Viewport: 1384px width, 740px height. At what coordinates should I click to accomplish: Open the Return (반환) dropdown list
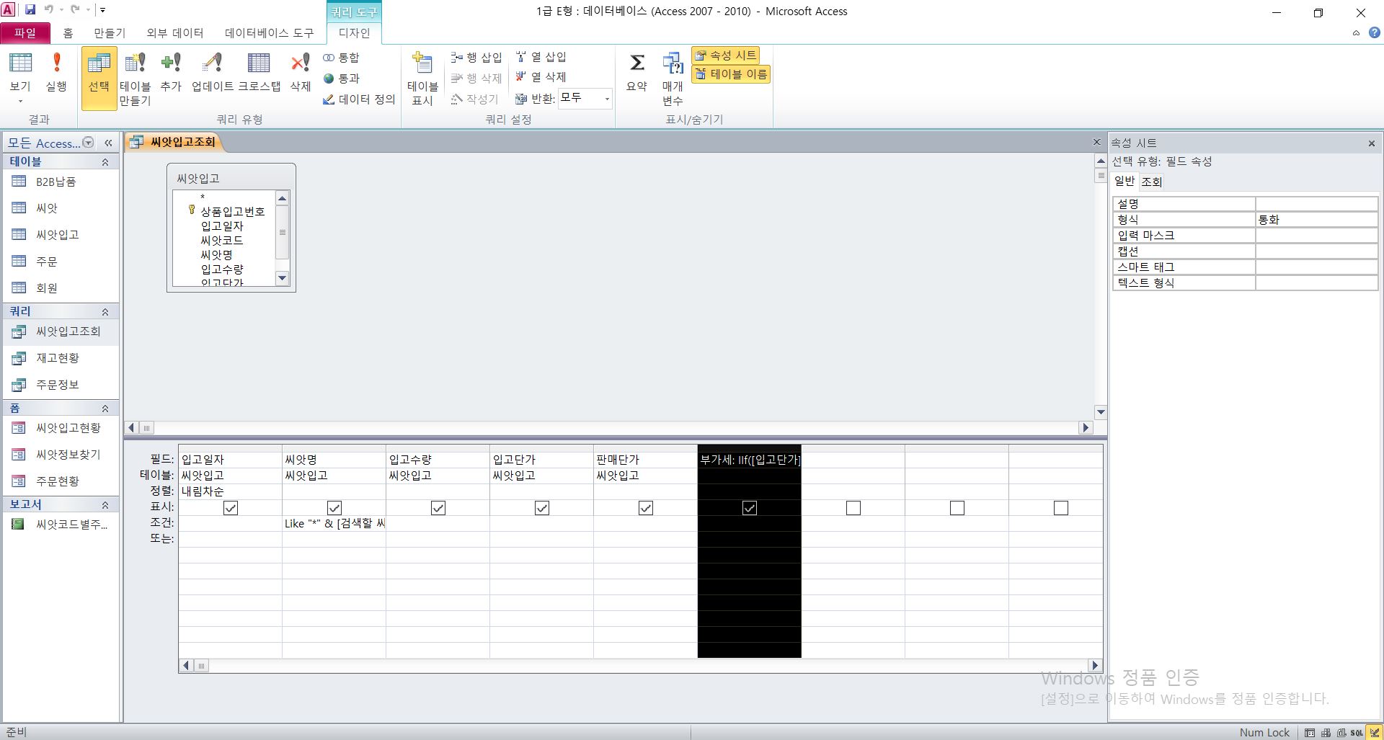tap(606, 99)
